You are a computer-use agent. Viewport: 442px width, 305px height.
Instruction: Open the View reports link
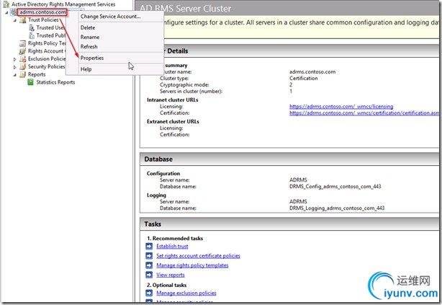click(171, 275)
